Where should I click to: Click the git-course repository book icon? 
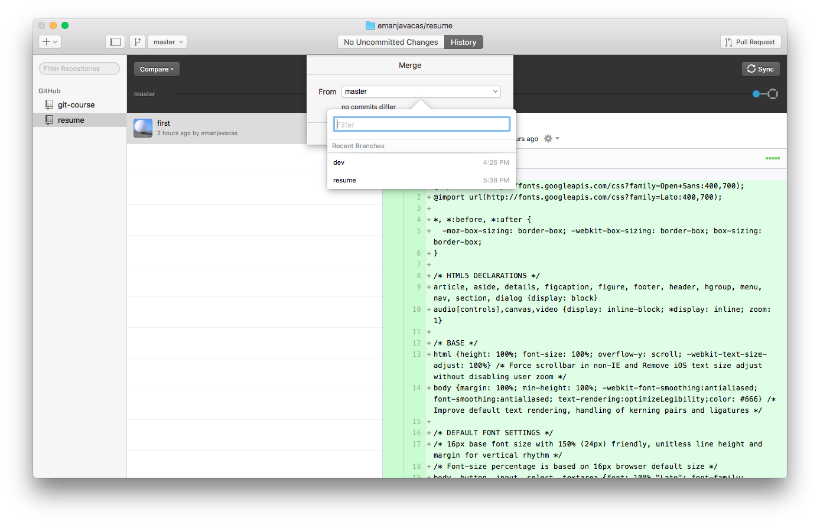[x=50, y=105]
